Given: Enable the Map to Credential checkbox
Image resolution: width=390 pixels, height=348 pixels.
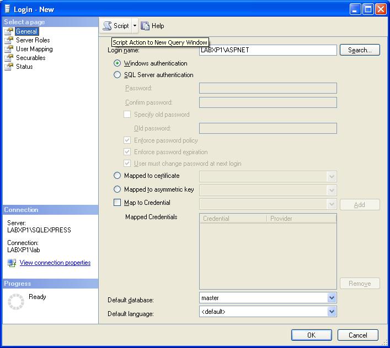Looking at the screenshot, I should [117, 203].
